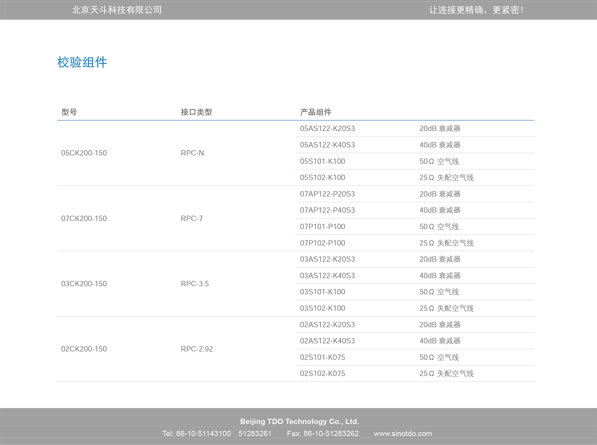597x445 pixels.
Task: Click the telephone number 86-10-51143100
Action: tap(203, 433)
